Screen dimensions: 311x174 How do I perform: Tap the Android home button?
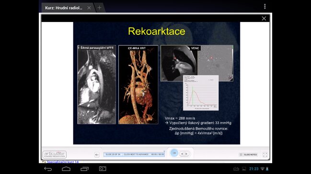click(x=66, y=169)
